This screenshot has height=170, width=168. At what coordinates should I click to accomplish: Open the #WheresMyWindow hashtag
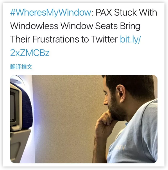click(x=50, y=13)
